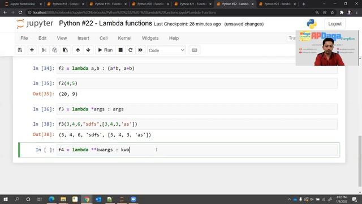This screenshot has width=362, height=204.
Task: Open Task View from the taskbar
Action: coord(40,199)
